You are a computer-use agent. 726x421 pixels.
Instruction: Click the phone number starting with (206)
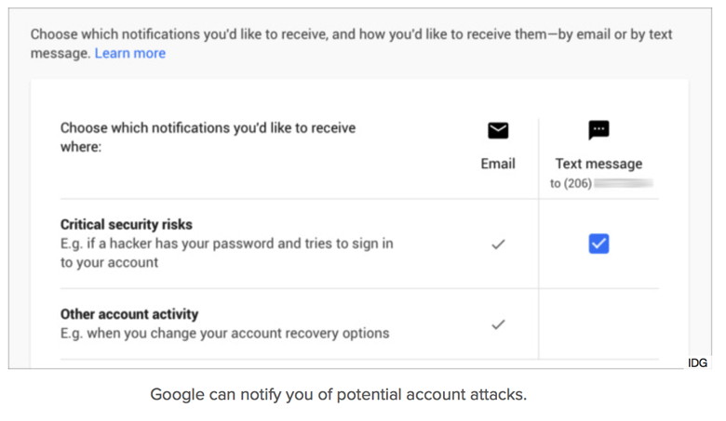[x=570, y=183]
